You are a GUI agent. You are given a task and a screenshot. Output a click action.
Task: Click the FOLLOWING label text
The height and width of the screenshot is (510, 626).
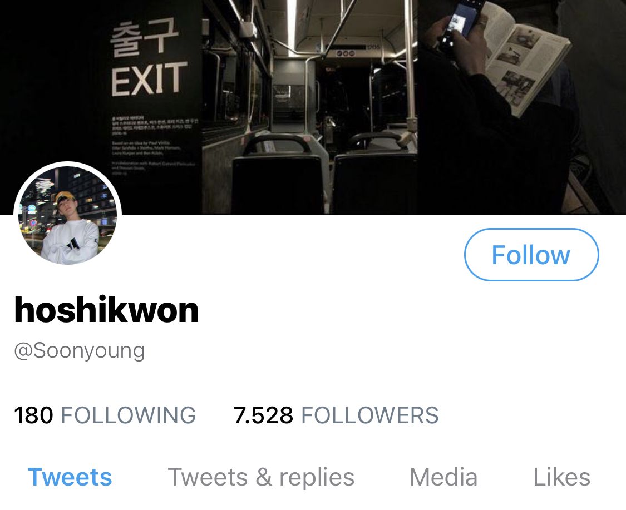(128, 415)
